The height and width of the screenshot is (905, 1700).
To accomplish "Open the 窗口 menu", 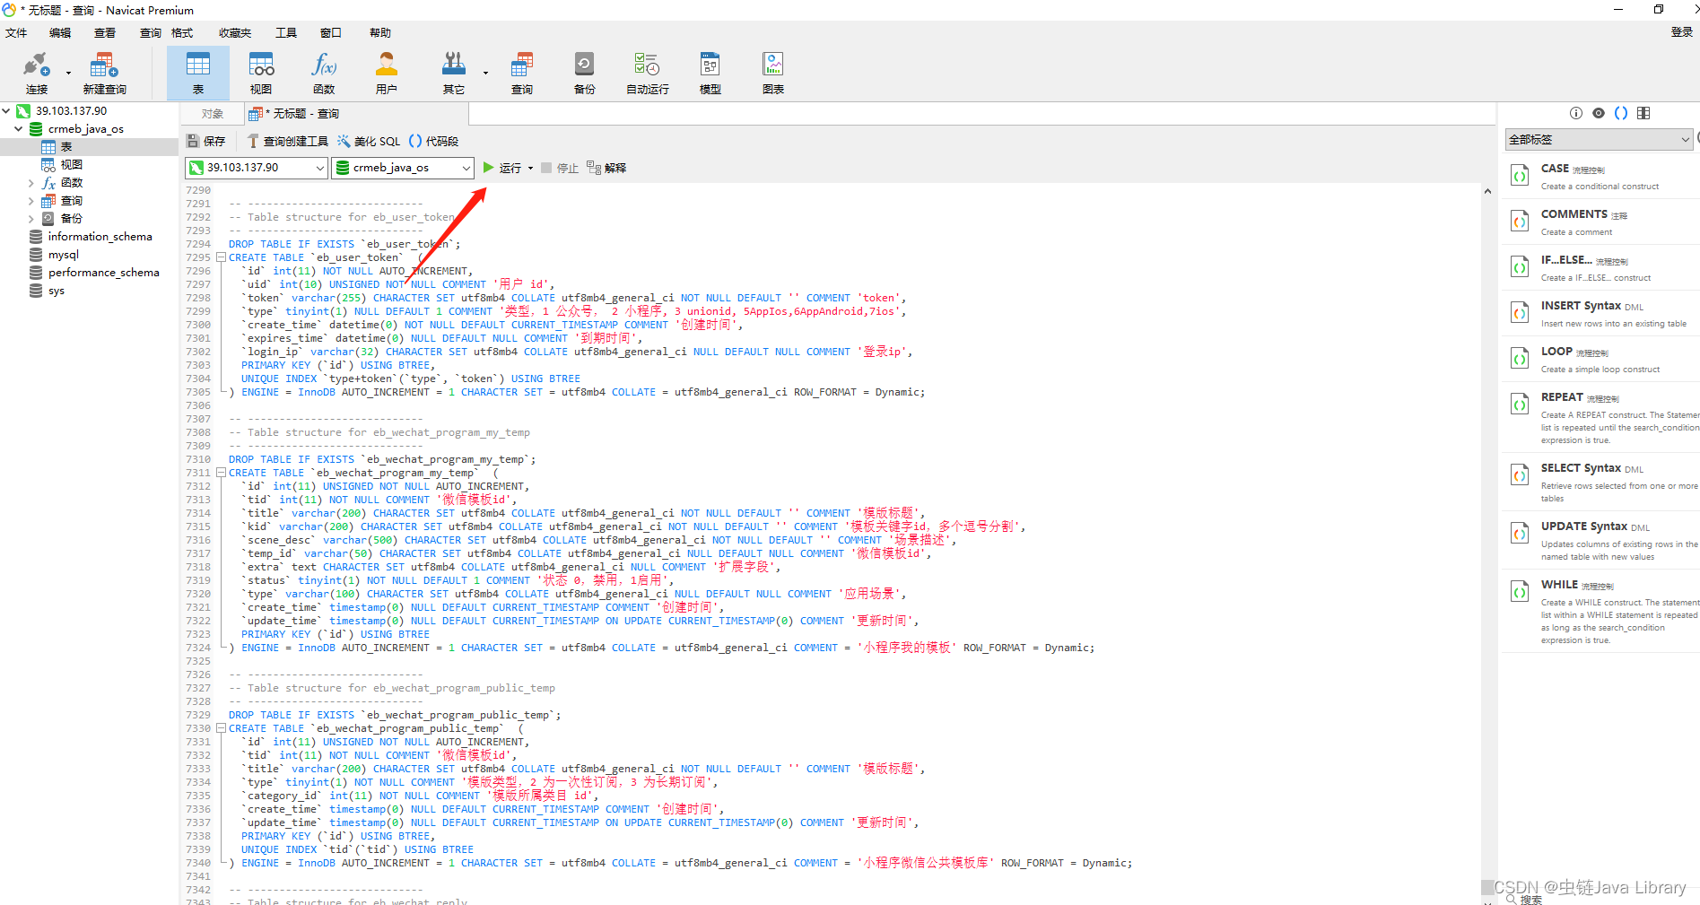I will coord(331,32).
